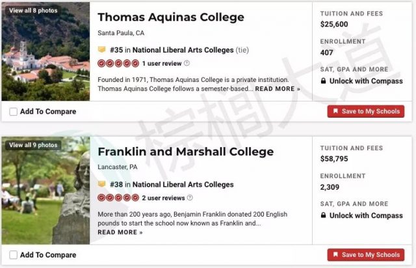Click the badge icon beside #35 ranking
416x268 pixels.
click(x=101, y=49)
